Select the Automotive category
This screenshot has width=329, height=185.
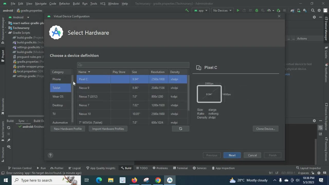coord(61,122)
